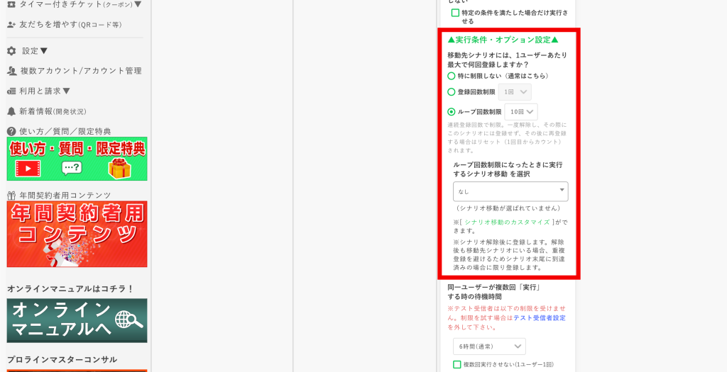This screenshot has width=727, height=372.
Task: Click オンラインマニュアルはコチラ！ text
Action: [x=70, y=288]
